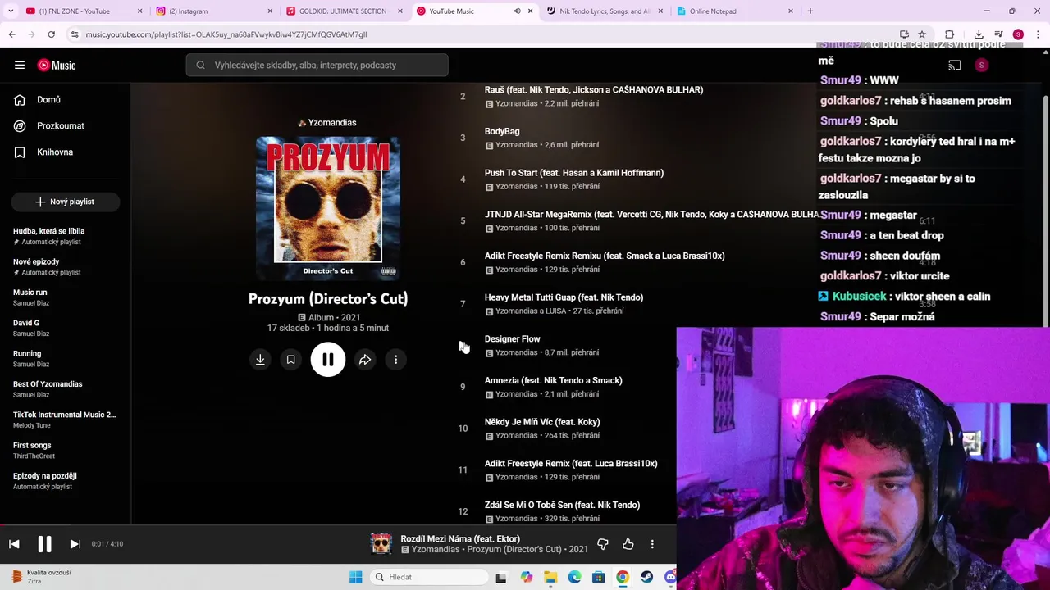This screenshot has width=1050, height=590.
Task: Open the player bar three-dot menu
Action: (x=652, y=544)
